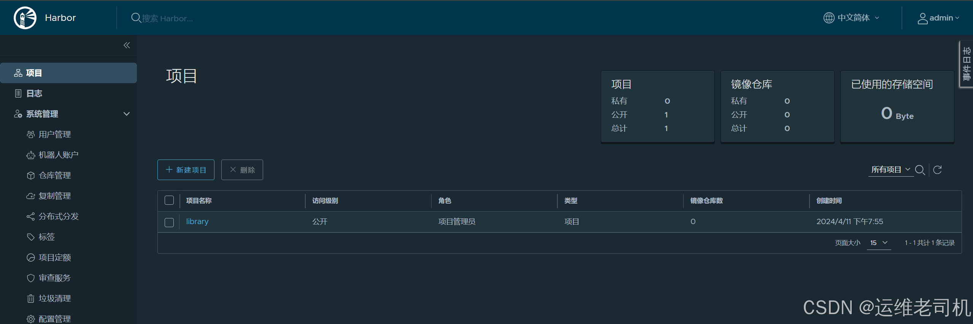
Task: Click the user management people icon
Action: coord(31,134)
